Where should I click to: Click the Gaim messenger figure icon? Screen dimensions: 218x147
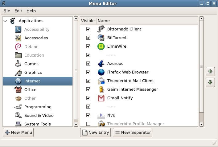(101, 89)
